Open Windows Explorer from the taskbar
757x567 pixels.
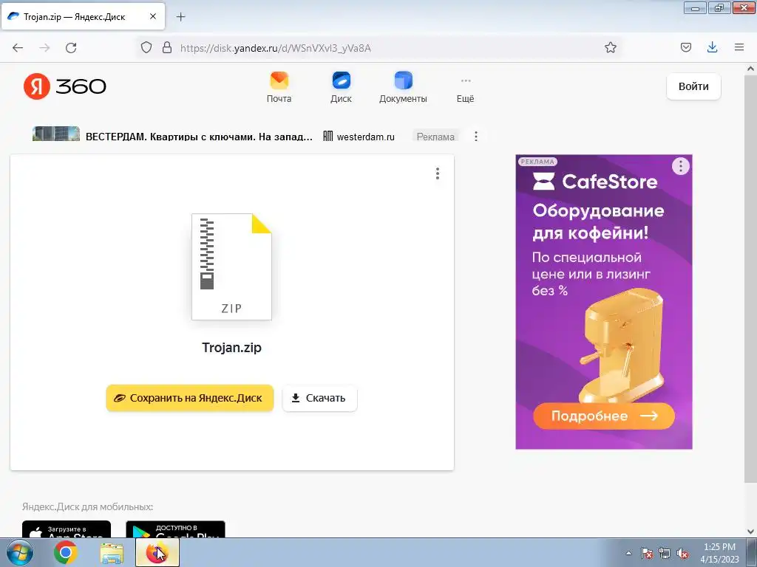[112, 552]
